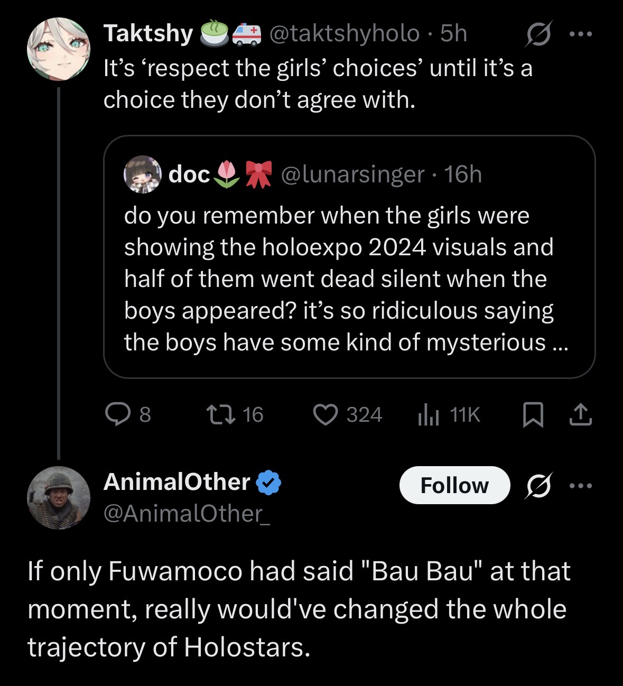
Task: Expand quoted tweet about holoexpo 2024
Action: coord(349,279)
